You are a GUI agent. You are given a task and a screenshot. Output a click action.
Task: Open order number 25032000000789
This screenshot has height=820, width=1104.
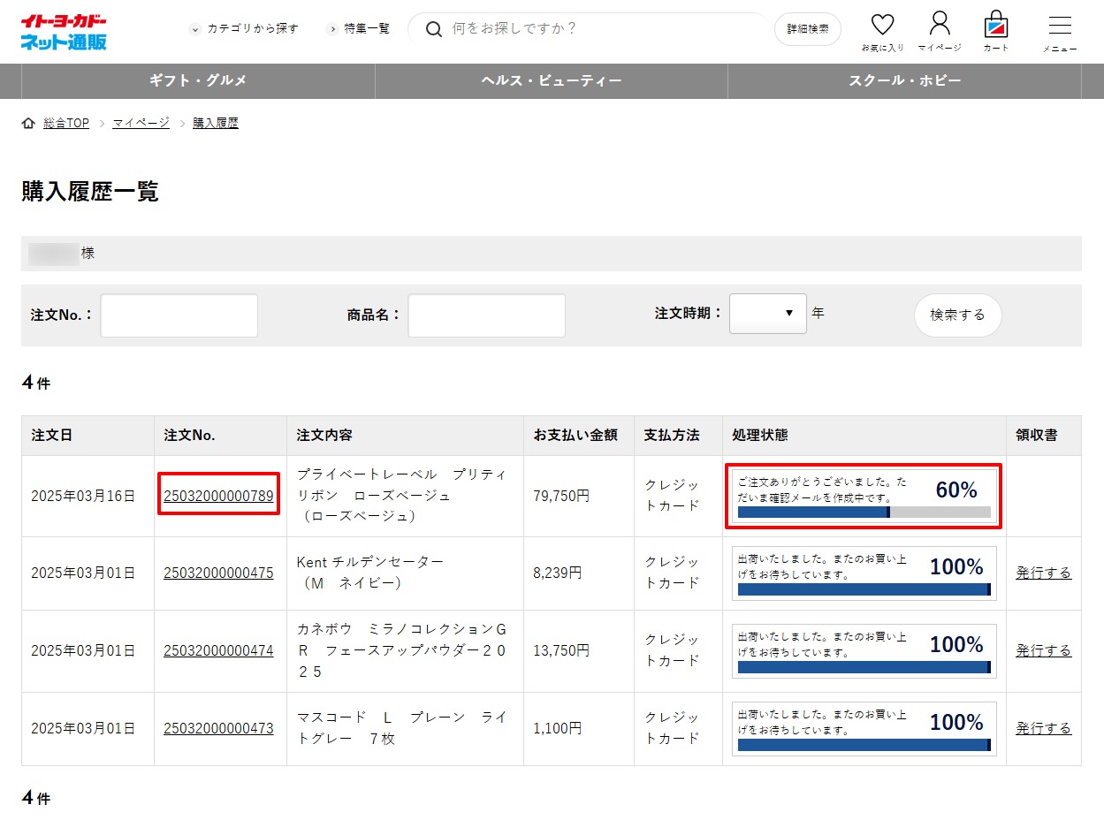tap(218, 496)
